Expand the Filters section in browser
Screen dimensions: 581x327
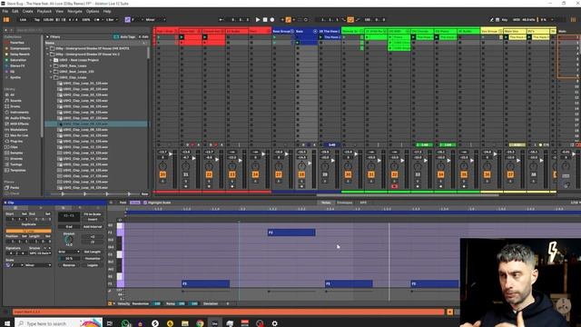[x=47, y=37]
